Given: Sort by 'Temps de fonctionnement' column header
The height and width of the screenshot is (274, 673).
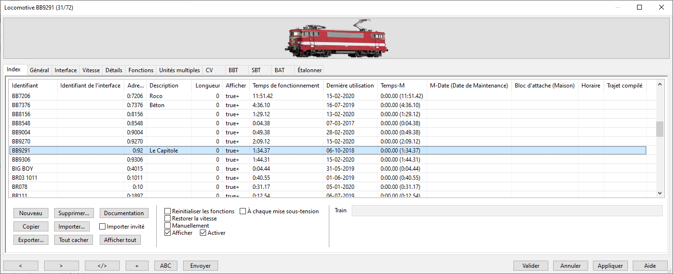Looking at the screenshot, I should click(286, 86).
